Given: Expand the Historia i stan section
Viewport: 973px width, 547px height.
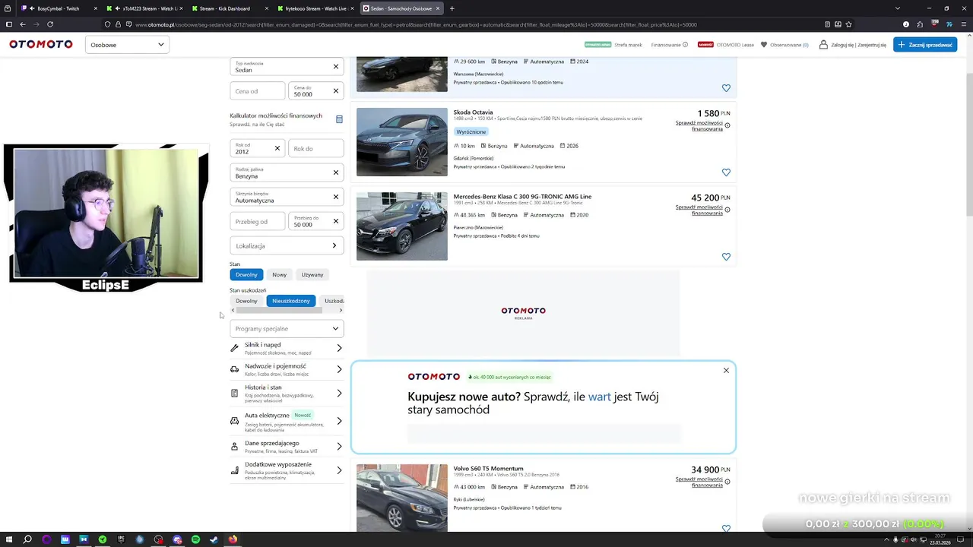Looking at the screenshot, I should pyautogui.click(x=287, y=393).
